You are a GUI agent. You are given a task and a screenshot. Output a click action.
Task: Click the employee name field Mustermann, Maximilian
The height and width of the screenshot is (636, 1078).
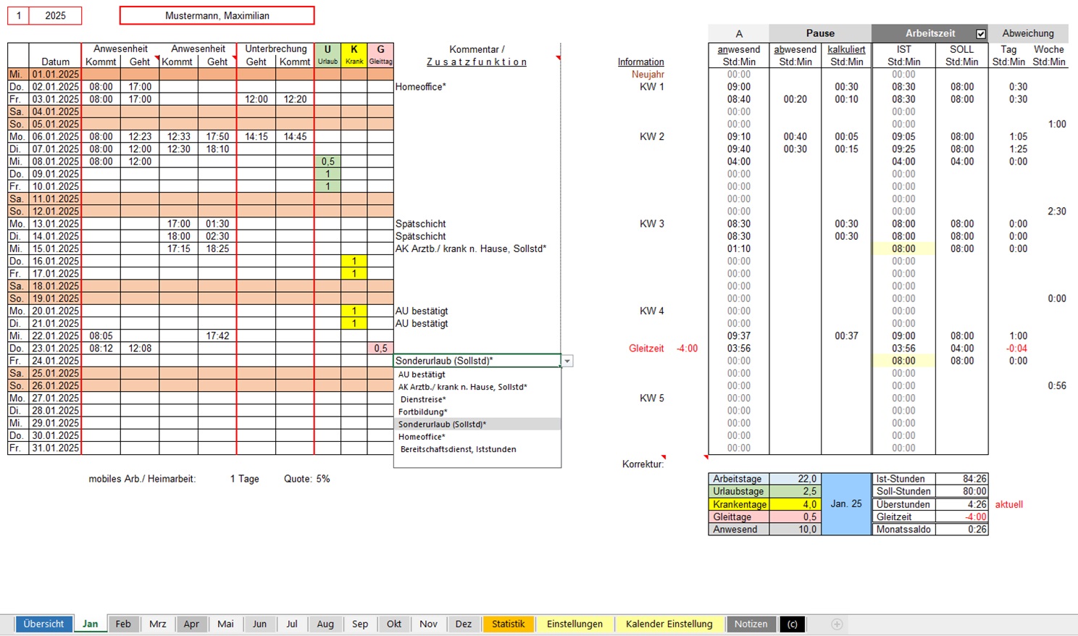click(217, 15)
